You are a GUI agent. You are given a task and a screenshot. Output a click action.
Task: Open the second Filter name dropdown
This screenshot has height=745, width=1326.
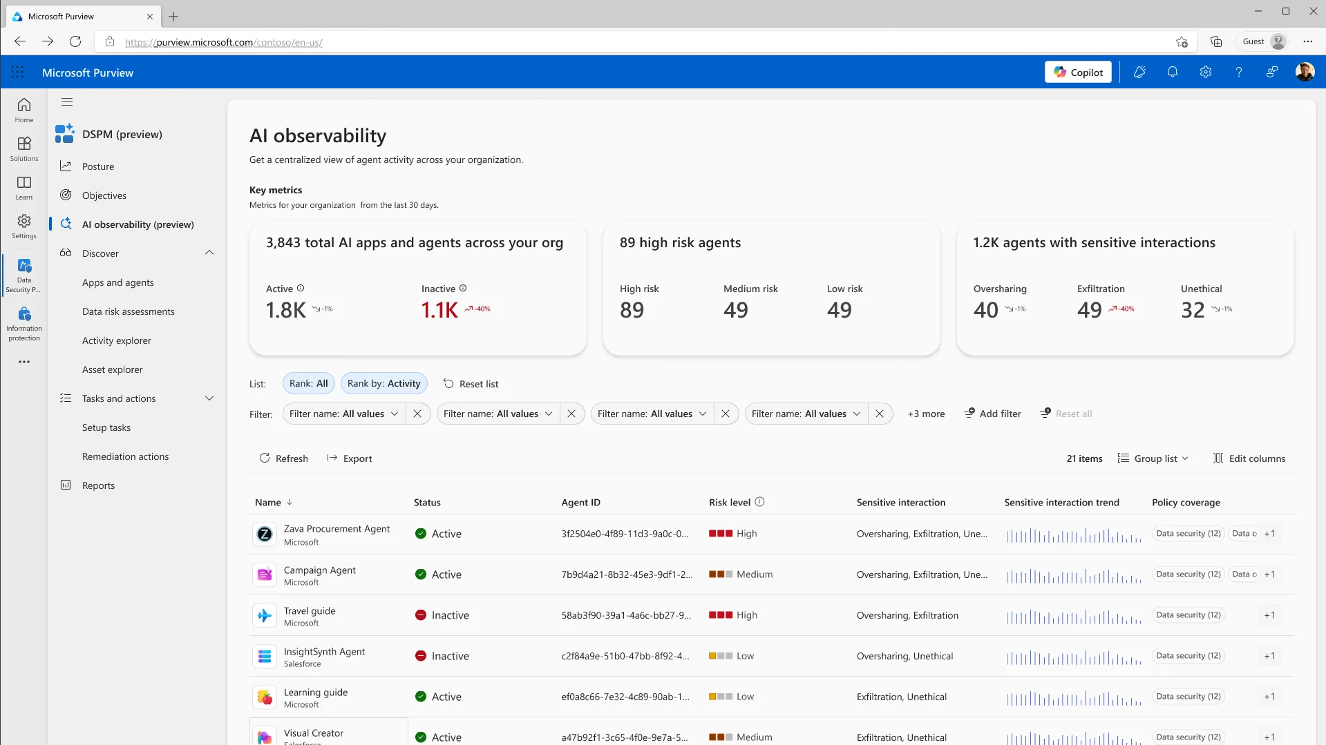click(498, 414)
